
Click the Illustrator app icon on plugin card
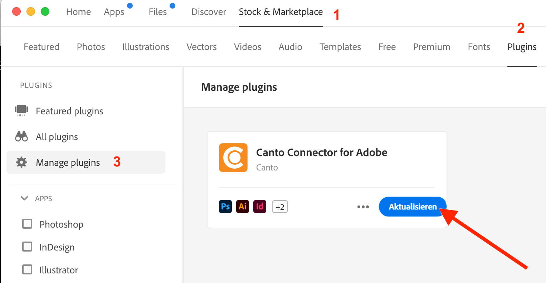(x=243, y=207)
